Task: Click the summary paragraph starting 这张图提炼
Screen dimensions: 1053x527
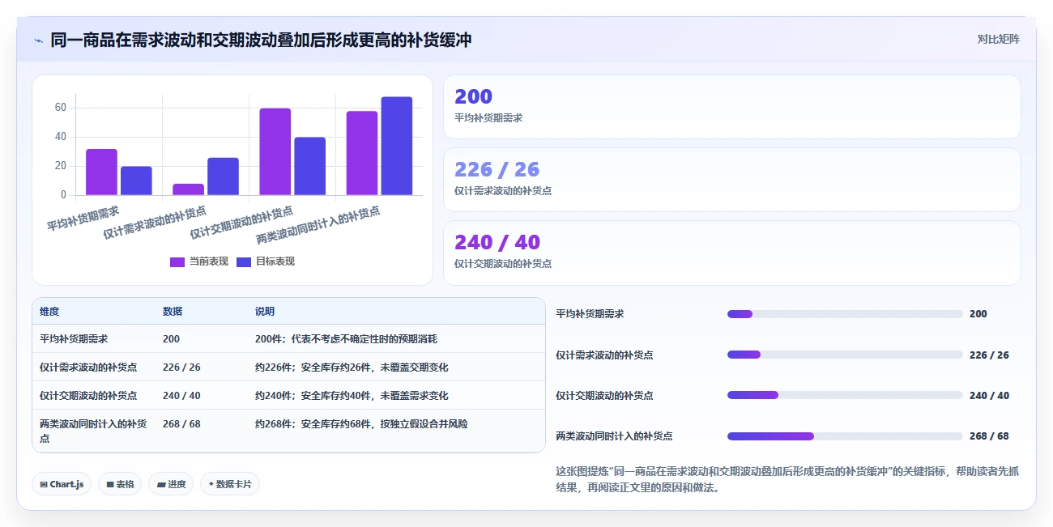Action: tap(787, 480)
